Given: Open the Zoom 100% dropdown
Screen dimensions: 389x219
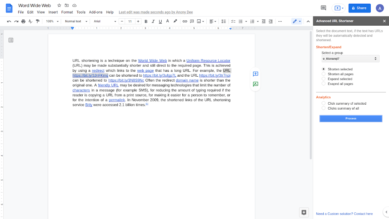Looking at the screenshot, I should pos(52,21).
